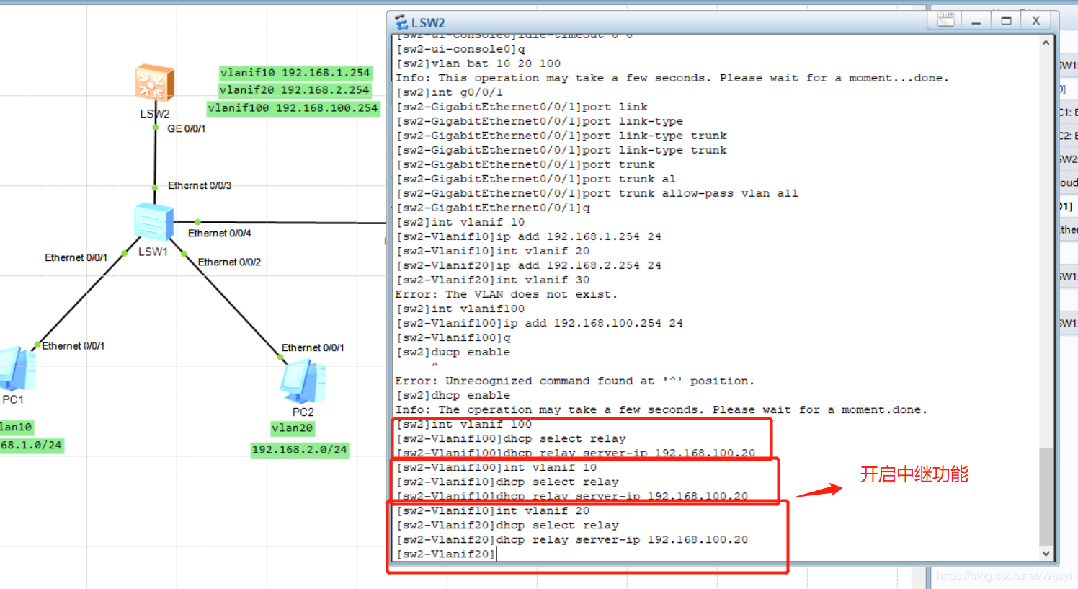Click the 'PC1' device name label
1078x589 pixels.
coord(13,399)
